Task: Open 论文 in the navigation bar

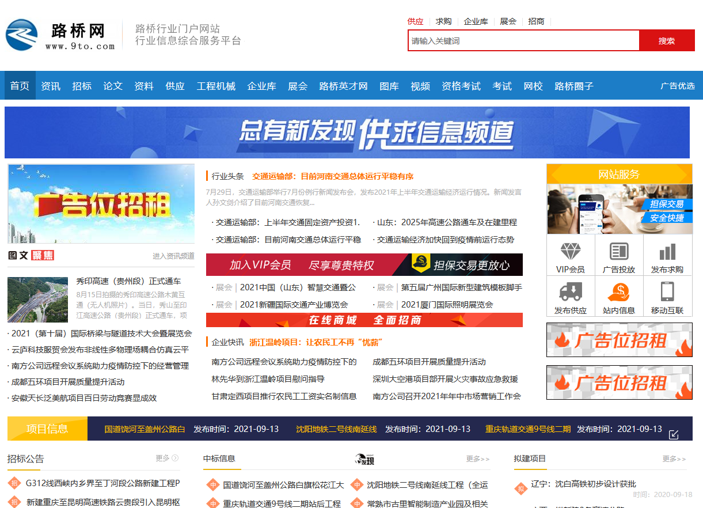Action: (x=113, y=86)
